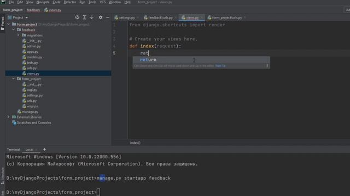Viewport: 350px width, 196px height.
Task: Collapse the inner form_project package folder
Action: click(14, 78)
